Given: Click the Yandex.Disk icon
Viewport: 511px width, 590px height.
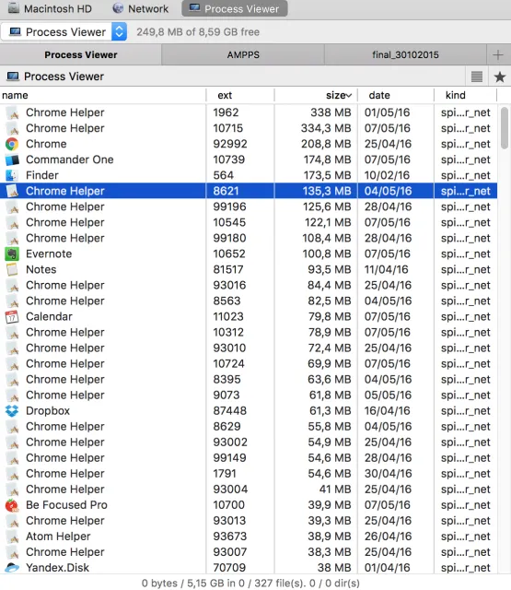Looking at the screenshot, I should (12, 568).
